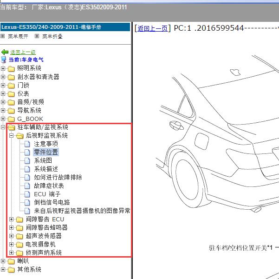This screenshot has width=279, height=279.
Task: Expand the 导航系统 tree node
Action: 3,110
